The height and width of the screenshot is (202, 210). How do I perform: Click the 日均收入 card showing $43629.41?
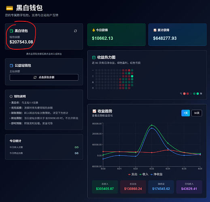click(189, 187)
